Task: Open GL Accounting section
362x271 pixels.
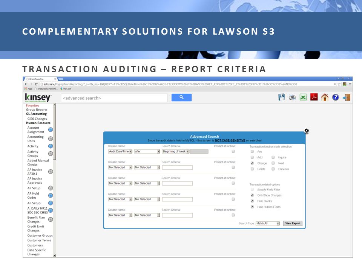Action: coord(36,114)
